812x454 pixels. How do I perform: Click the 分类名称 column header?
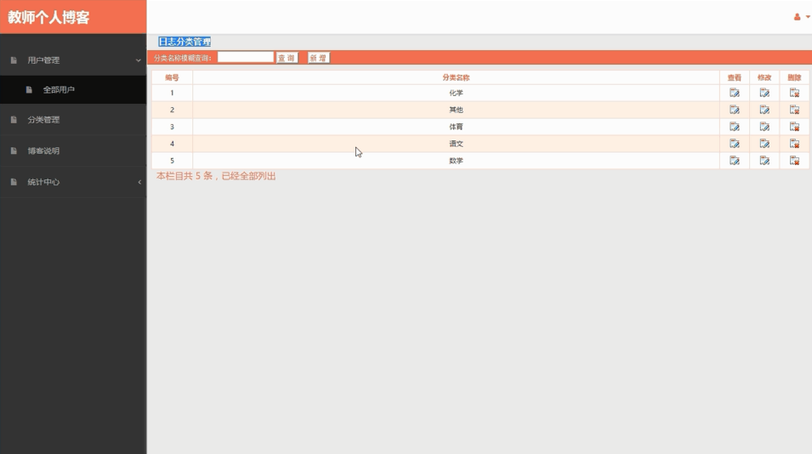(x=456, y=77)
